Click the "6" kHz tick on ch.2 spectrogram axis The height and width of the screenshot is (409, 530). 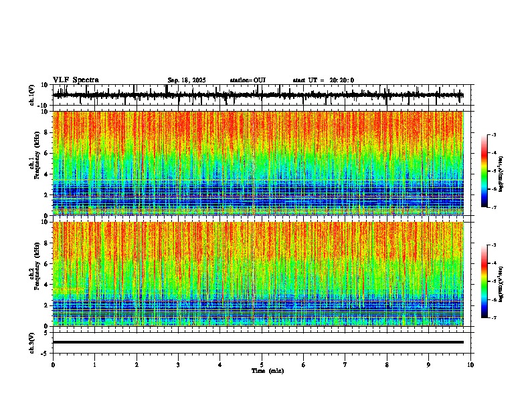(46, 264)
